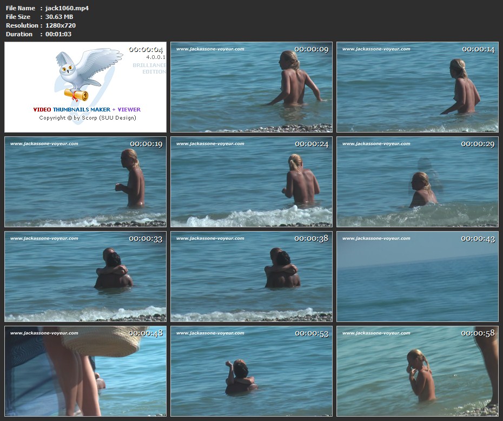This screenshot has width=503, height=421.
Task: Click the 00:00:48 timestamp label
Action: (145, 333)
